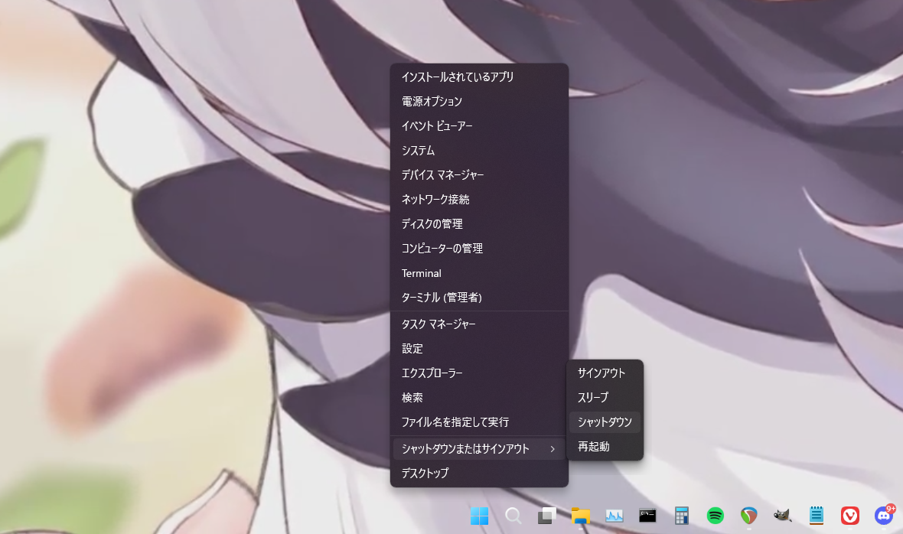903x534 pixels.
Task: Launch ターミナル (管理者)
Action: coord(479,298)
